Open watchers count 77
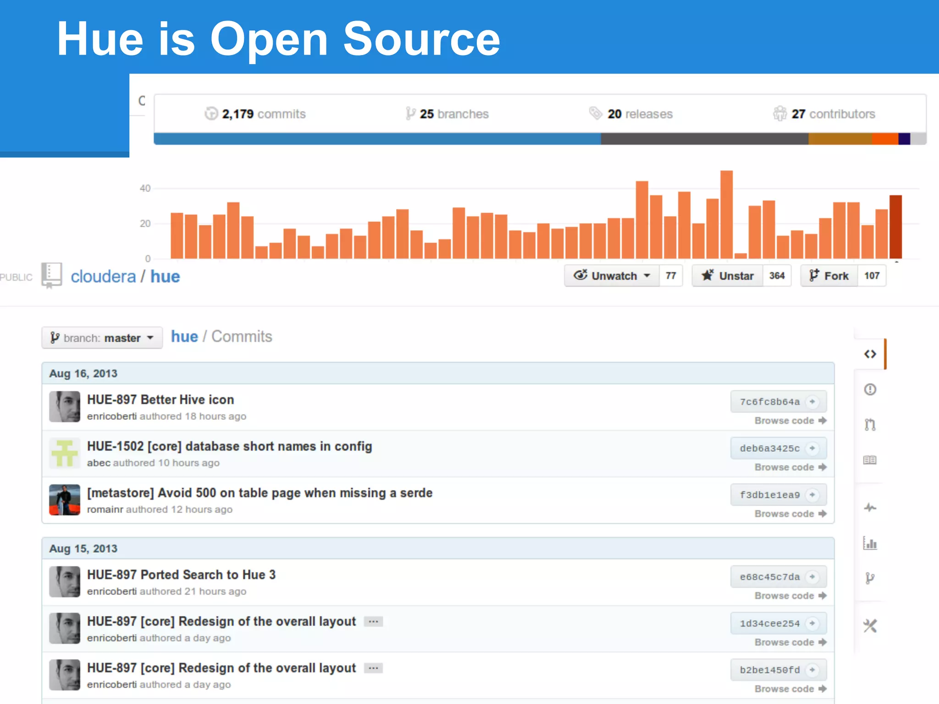939x704 pixels. [x=671, y=276]
